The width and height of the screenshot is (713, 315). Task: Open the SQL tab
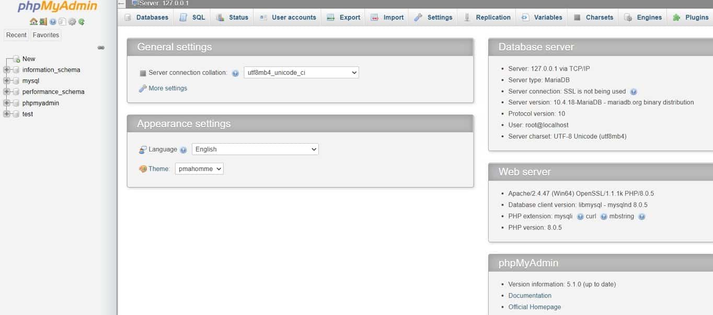(192, 17)
